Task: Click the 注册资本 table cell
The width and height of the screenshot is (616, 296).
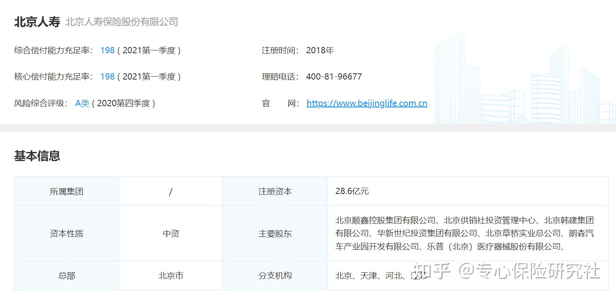Action: (275, 192)
